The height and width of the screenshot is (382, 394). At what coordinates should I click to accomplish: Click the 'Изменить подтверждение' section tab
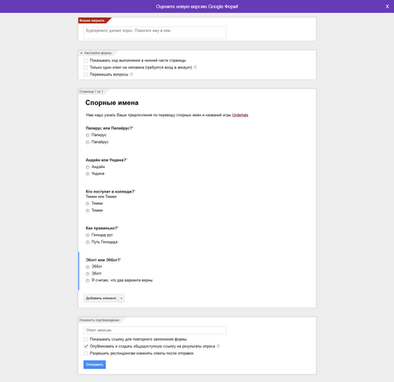pyautogui.click(x=99, y=320)
